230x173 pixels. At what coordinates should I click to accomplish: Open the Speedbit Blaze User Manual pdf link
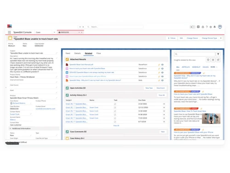click(x=81, y=65)
